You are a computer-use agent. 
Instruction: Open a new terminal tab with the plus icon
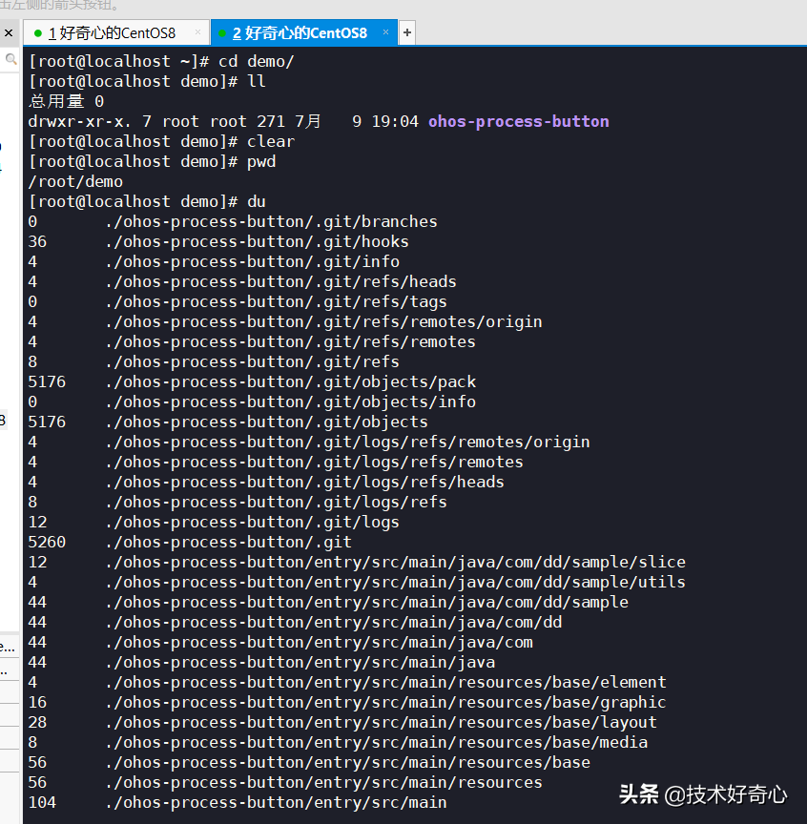(406, 31)
